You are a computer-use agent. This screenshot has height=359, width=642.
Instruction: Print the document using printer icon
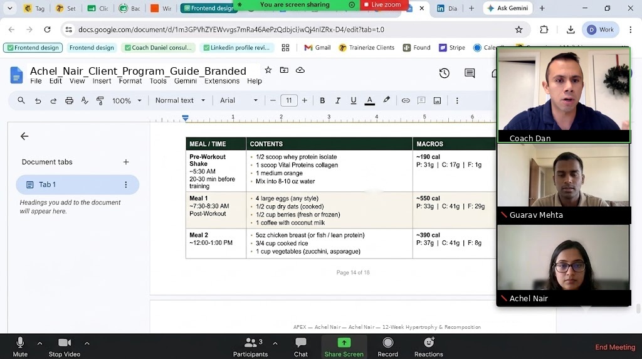(69, 100)
